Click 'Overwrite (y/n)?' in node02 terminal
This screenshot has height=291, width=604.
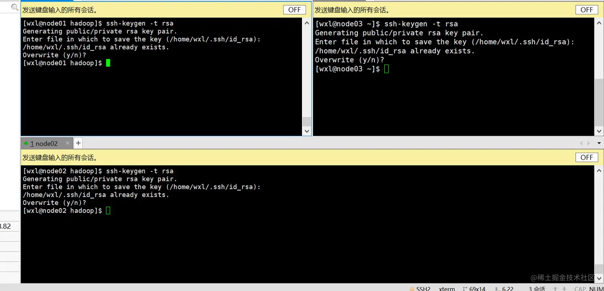pyautogui.click(x=54, y=203)
